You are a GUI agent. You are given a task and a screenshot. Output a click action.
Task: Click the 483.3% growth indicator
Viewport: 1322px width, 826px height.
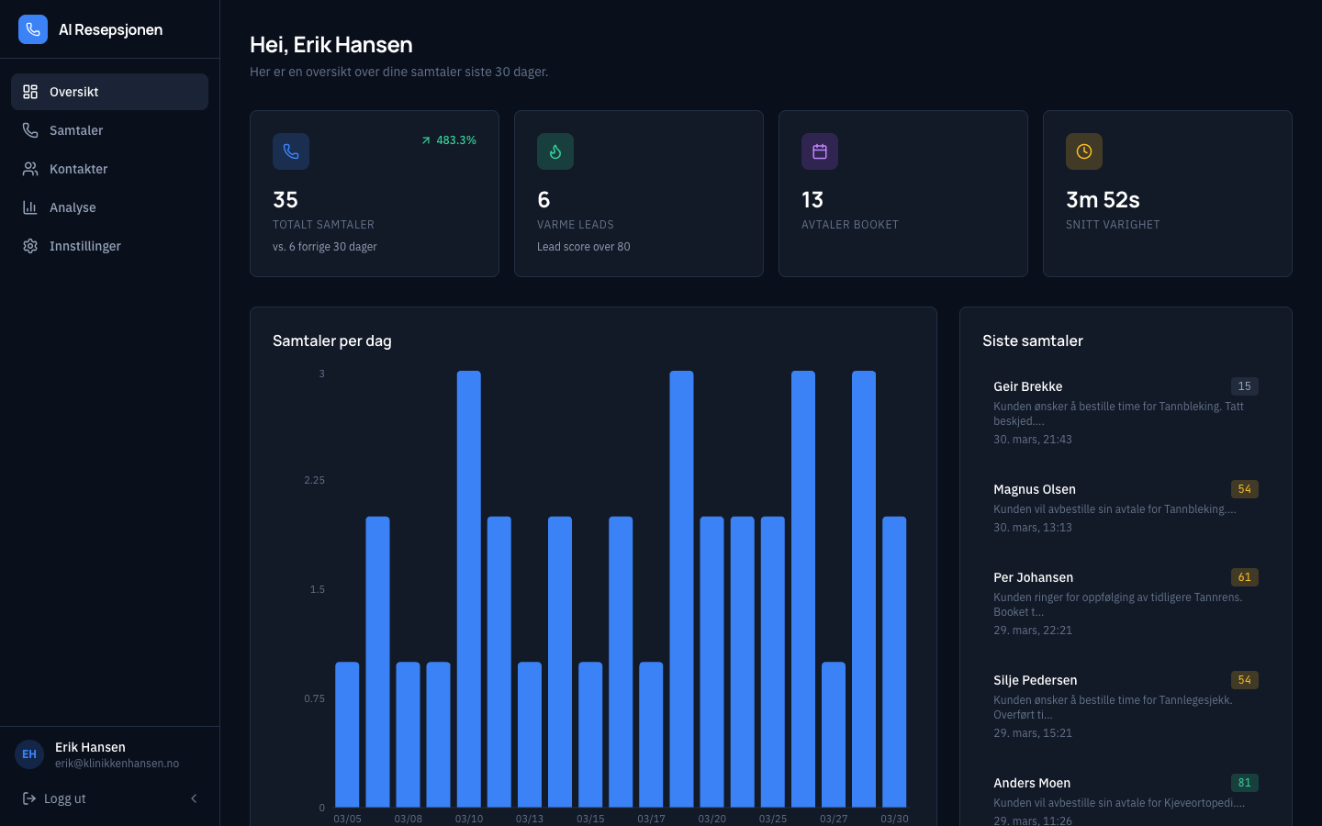click(449, 140)
